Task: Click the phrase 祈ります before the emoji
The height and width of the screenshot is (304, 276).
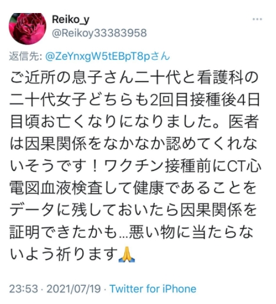Action: tap(87, 254)
